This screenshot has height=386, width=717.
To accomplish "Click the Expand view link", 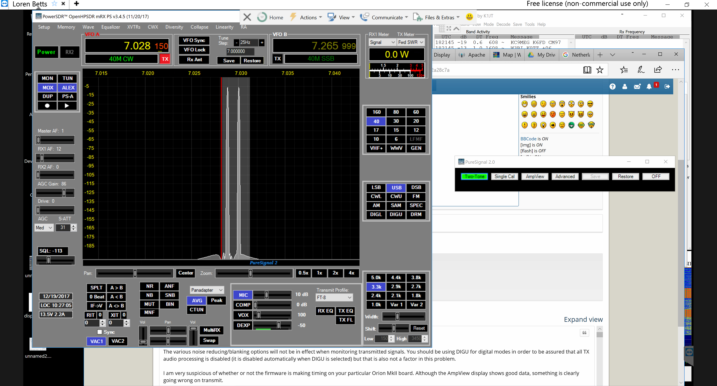I will click(x=583, y=319).
